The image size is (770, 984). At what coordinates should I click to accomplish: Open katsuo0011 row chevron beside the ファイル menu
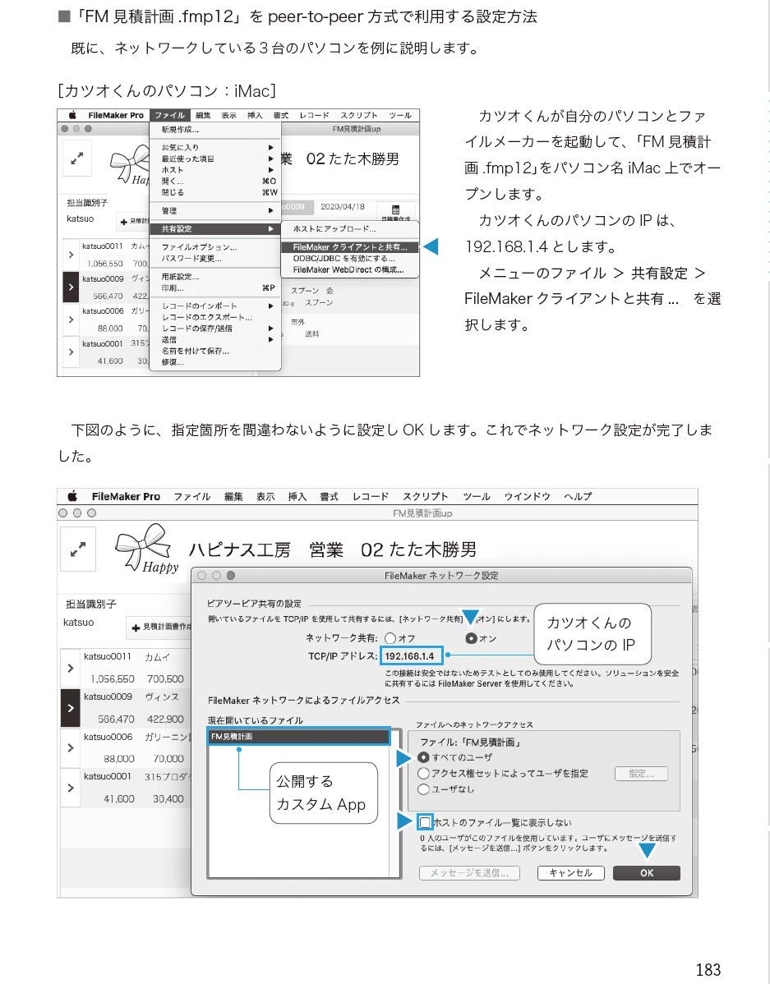(71, 255)
